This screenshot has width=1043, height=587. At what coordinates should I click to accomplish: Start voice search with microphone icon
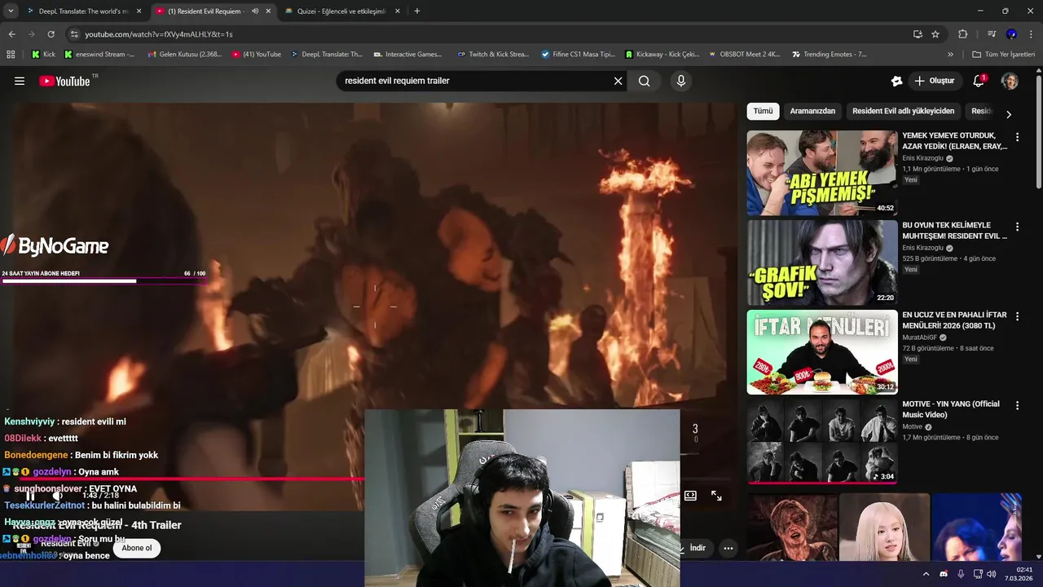click(681, 81)
